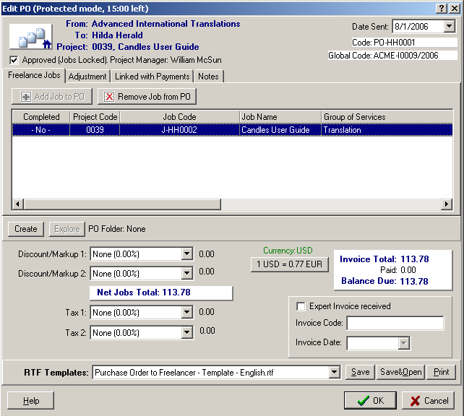
Task: Click the PO documents icon in header
Action: [x=31, y=36]
